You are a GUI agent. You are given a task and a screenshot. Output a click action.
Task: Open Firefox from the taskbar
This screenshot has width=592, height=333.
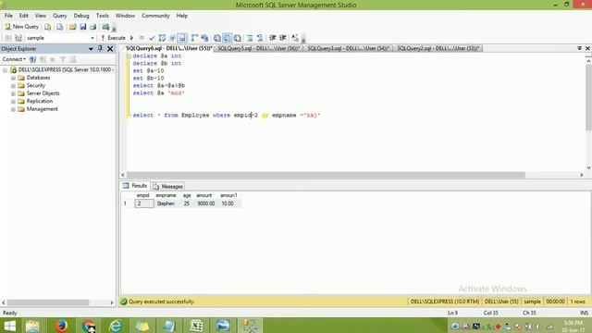[61, 326]
